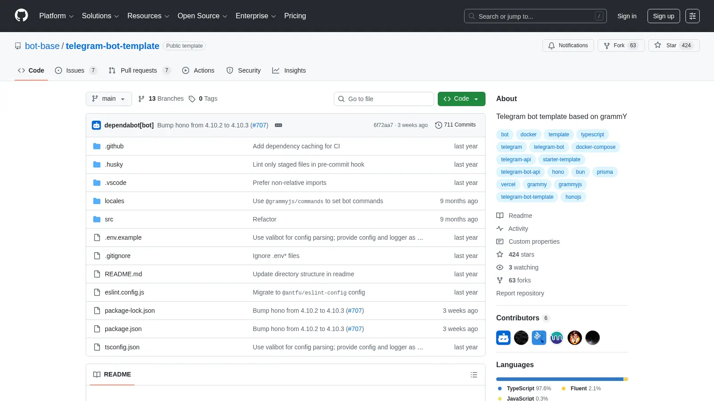Click the typescript topic tag
This screenshot has width=714, height=401.
pyautogui.click(x=593, y=135)
